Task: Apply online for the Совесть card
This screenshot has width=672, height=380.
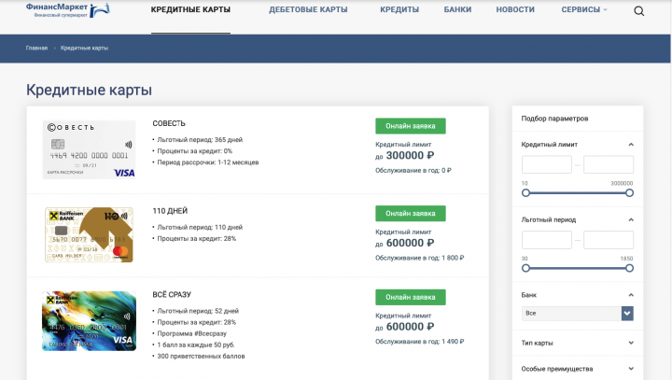Action: [411, 126]
